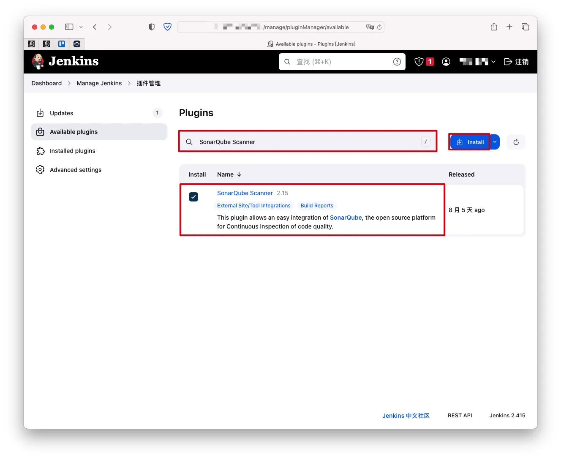
Task: Click the blue Install button
Action: point(470,142)
